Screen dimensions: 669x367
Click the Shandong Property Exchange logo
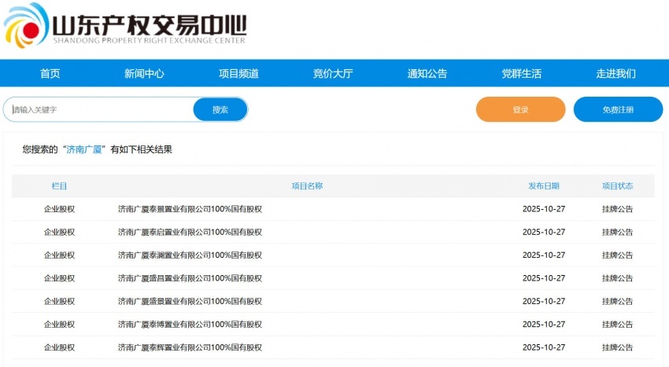[x=125, y=25]
